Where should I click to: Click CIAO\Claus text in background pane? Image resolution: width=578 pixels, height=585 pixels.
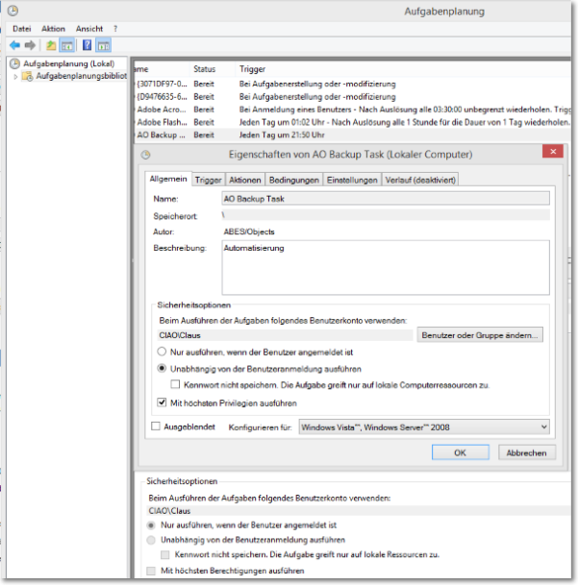(x=169, y=511)
